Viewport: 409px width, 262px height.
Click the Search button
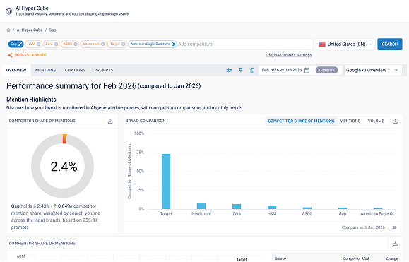click(390, 44)
